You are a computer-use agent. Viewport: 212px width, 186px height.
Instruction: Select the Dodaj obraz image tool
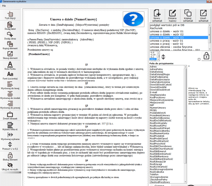tap(10, 36)
